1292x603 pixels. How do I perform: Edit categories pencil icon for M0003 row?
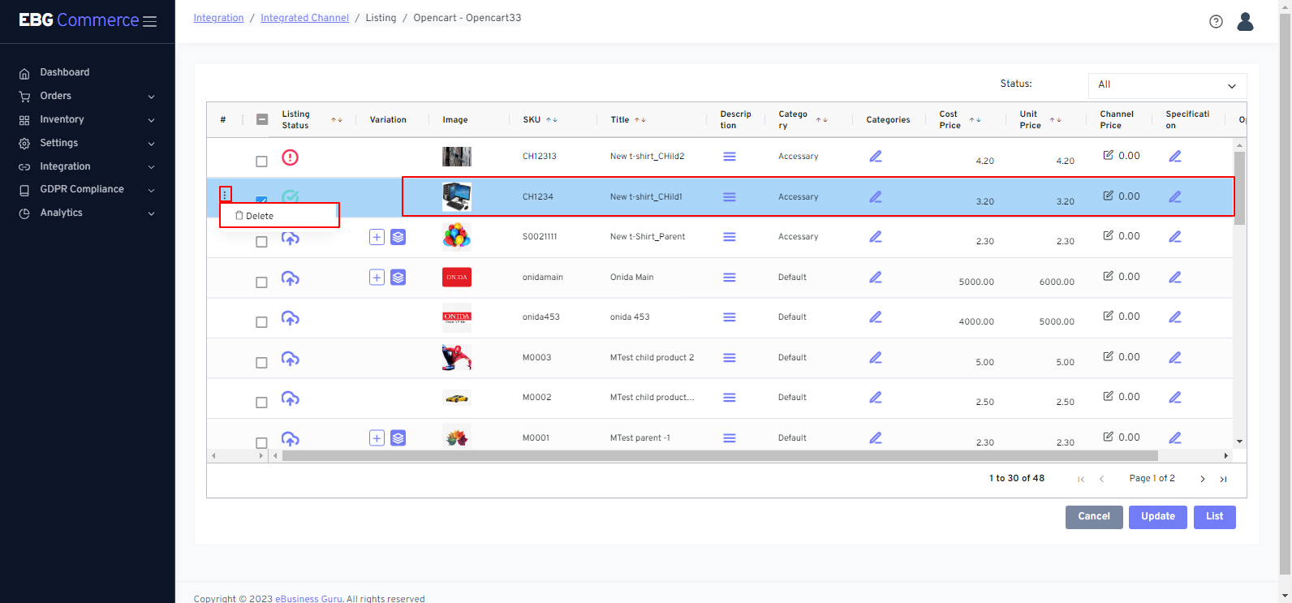tap(876, 358)
